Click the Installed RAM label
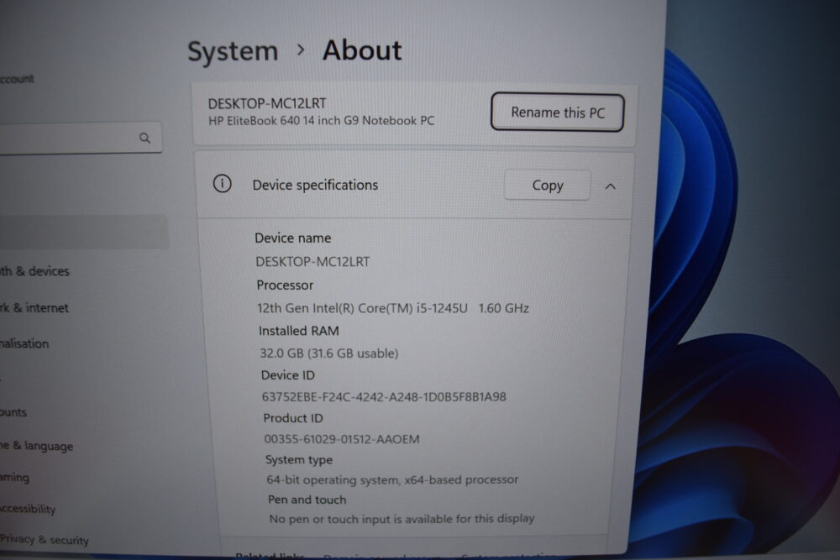The image size is (840, 560). (x=298, y=331)
